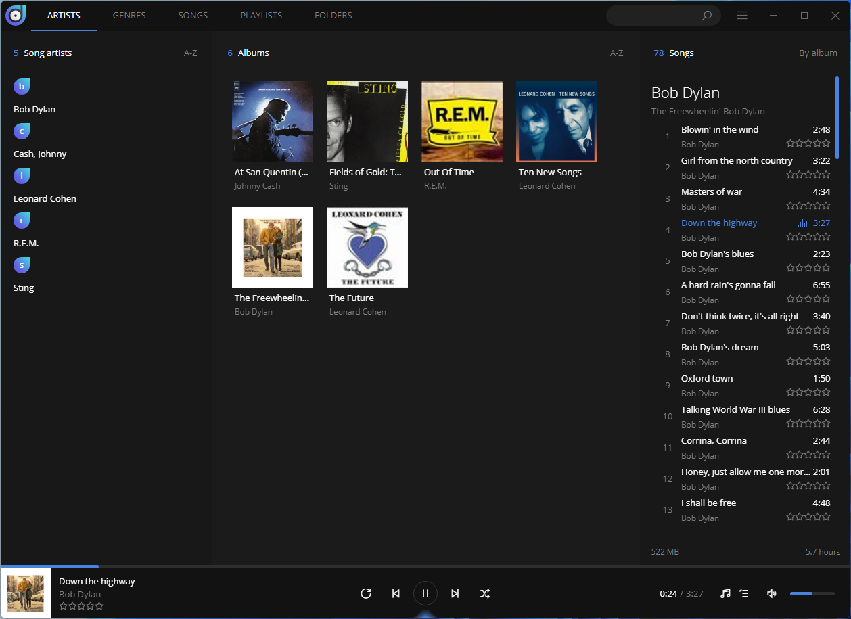Open the now playing music note view

click(x=725, y=593)
